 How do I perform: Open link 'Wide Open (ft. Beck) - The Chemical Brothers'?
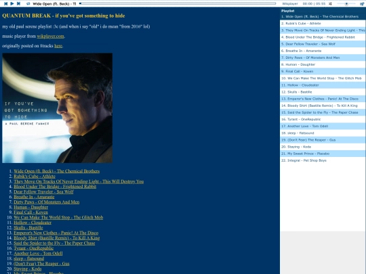click(x=56, y=171)
